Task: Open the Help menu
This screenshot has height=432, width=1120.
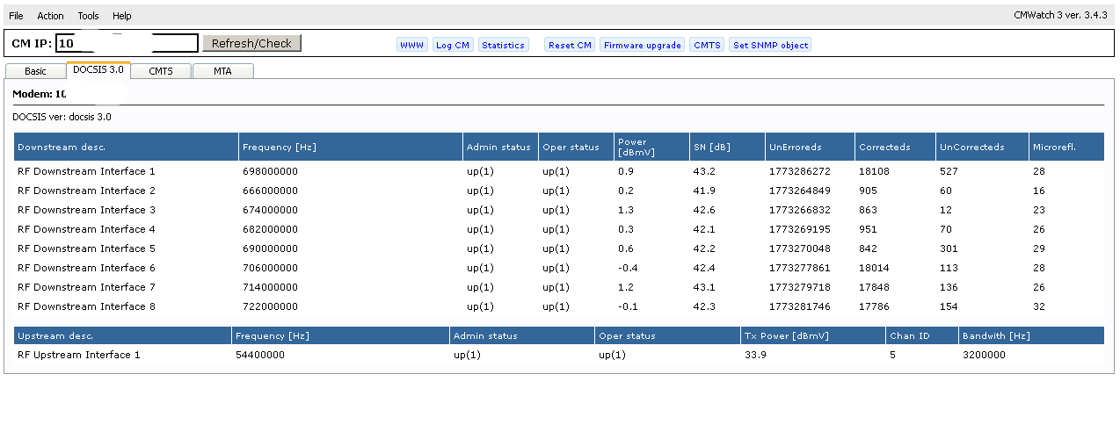Action: pyautogui.click(x=122, y=16)
